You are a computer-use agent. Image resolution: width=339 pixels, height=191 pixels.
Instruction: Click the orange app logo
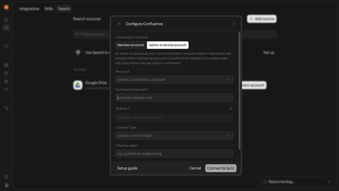[6, 7]
